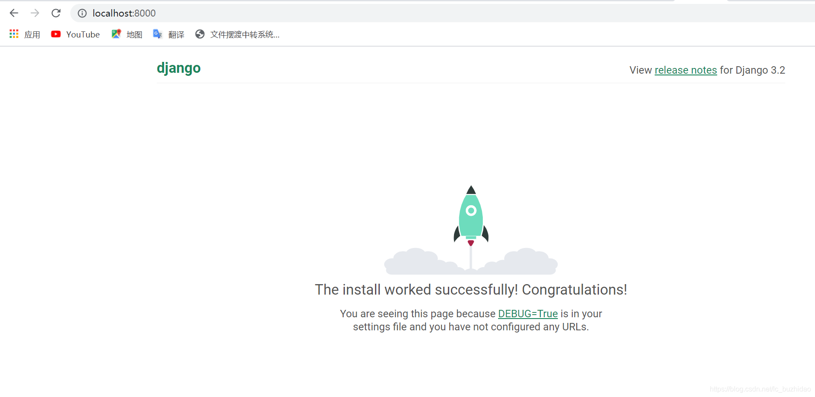Open the 地图 bookmark
Viewport: 815px width, 397px height.
pos(134,34)
